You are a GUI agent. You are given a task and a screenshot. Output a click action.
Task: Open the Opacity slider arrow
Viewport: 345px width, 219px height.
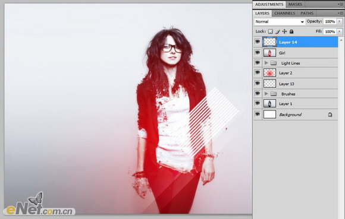[340, 21]
